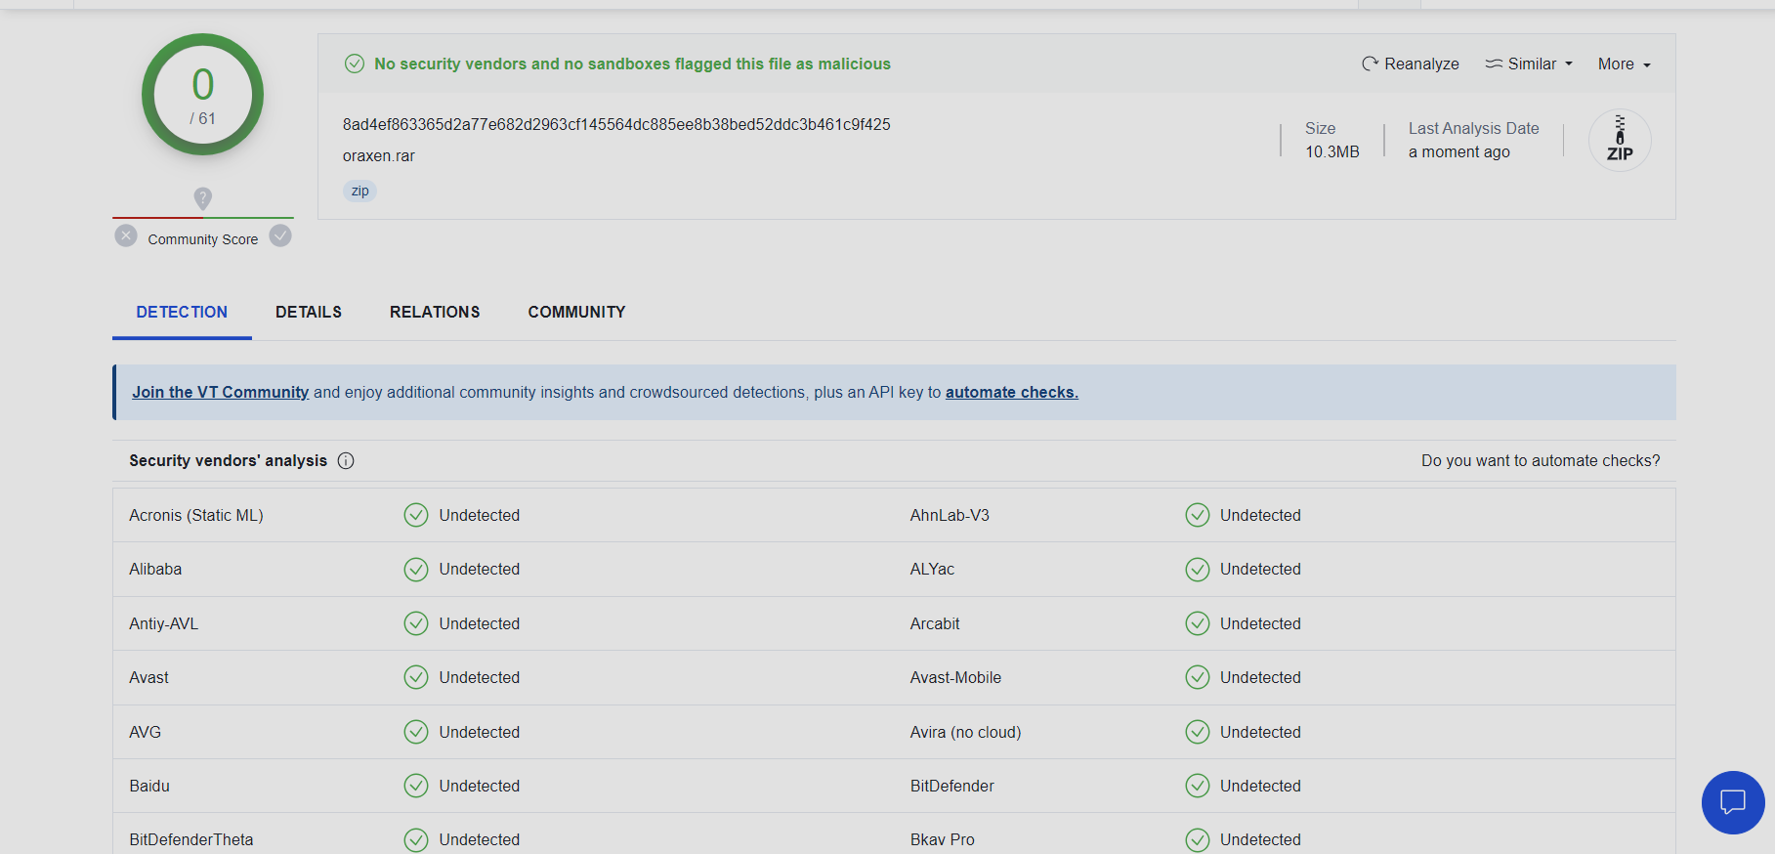Click the Reanalyze circular arrow icon
The image size is (1775, 854).
coord(1371,64)
